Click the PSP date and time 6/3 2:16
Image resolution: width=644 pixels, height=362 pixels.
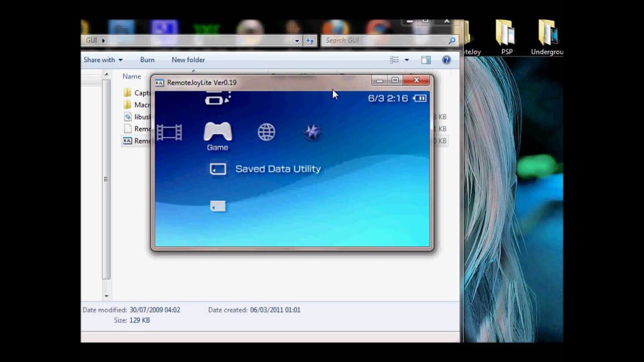[388, 98]
